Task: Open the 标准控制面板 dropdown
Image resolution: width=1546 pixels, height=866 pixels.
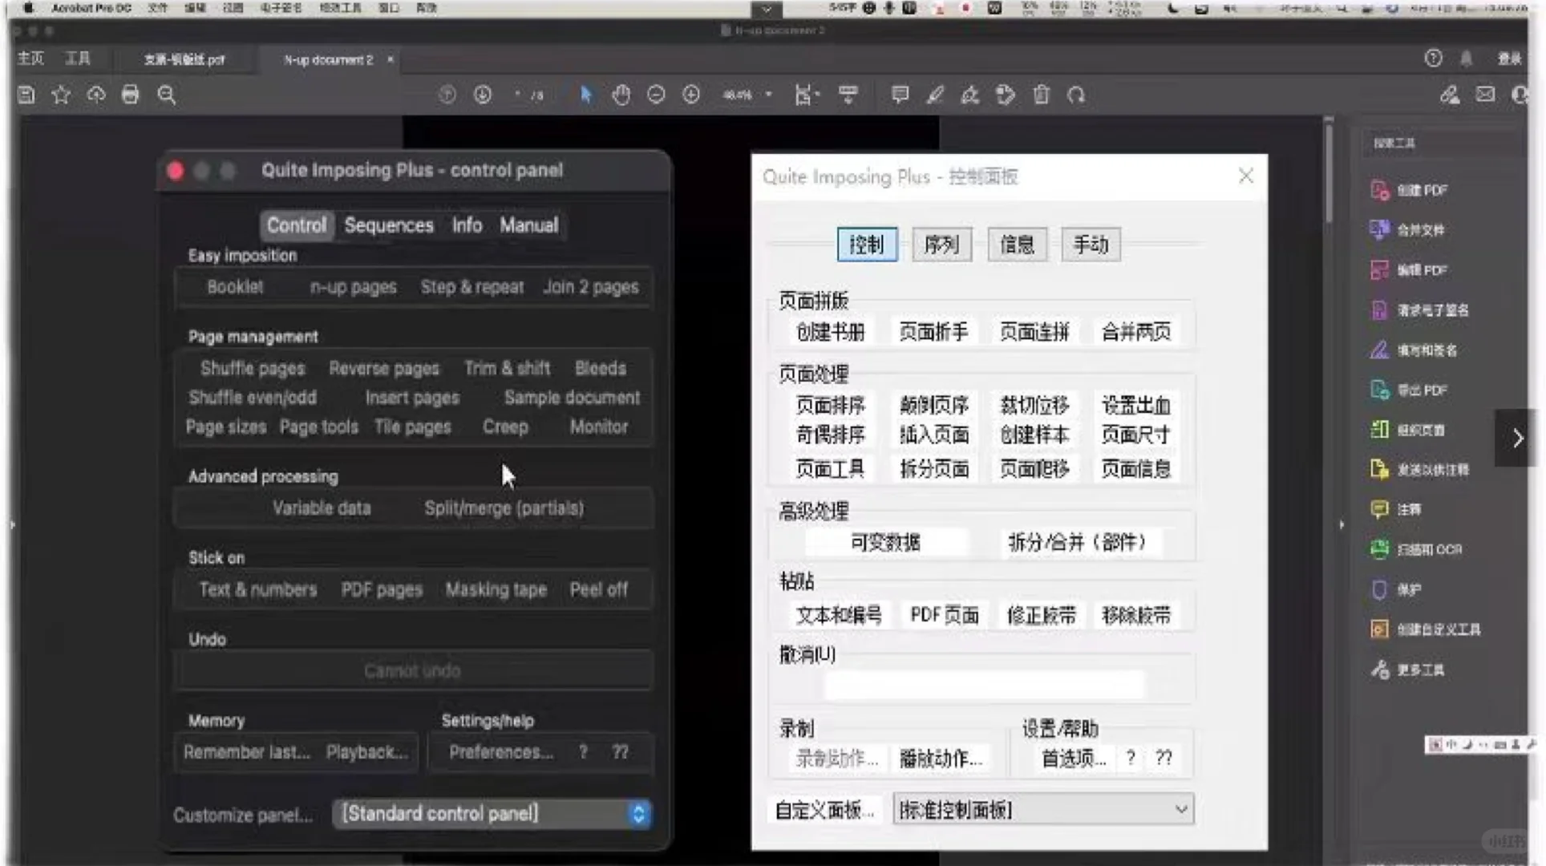Action: [1042, 809]
